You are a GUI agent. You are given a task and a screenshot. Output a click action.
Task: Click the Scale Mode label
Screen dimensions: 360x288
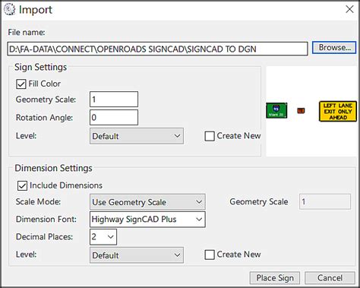(38, 201)
